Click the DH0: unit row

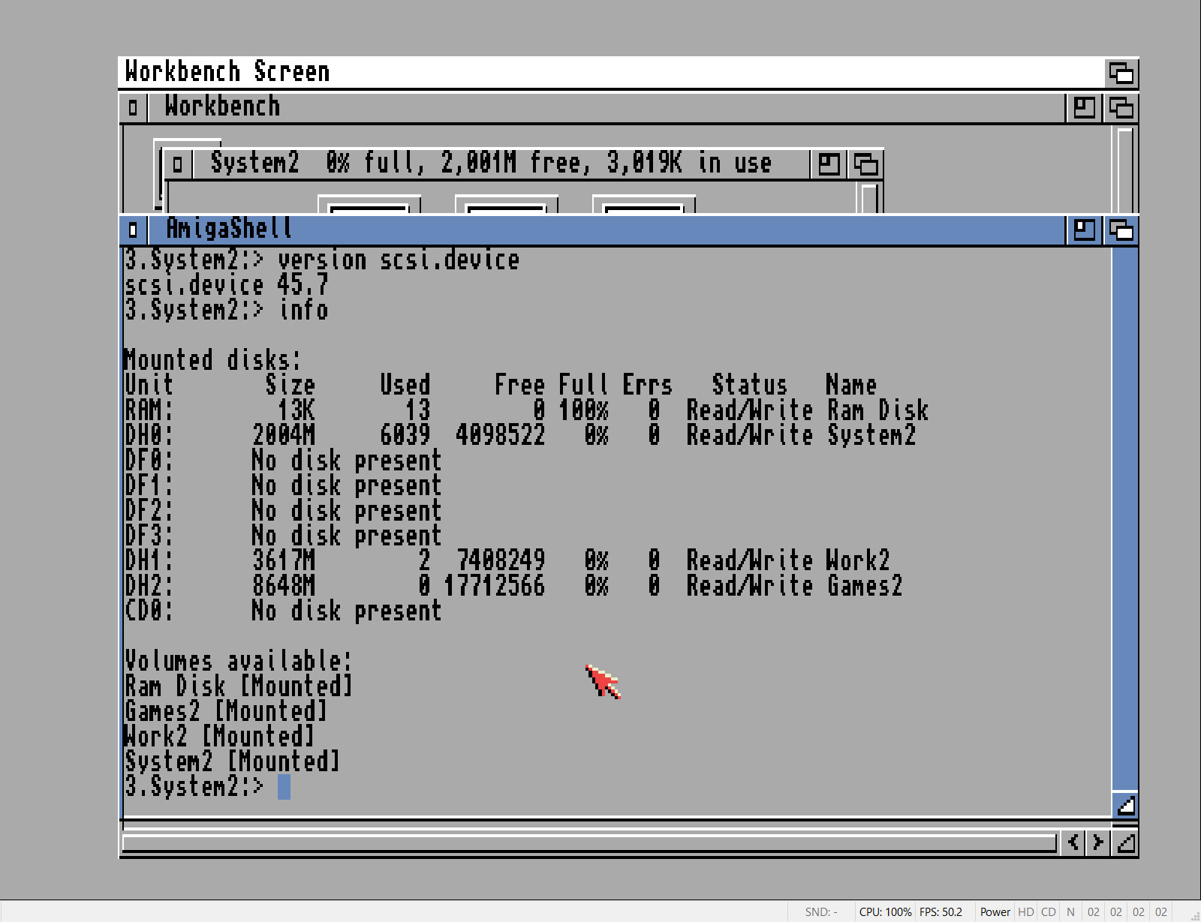520,435
